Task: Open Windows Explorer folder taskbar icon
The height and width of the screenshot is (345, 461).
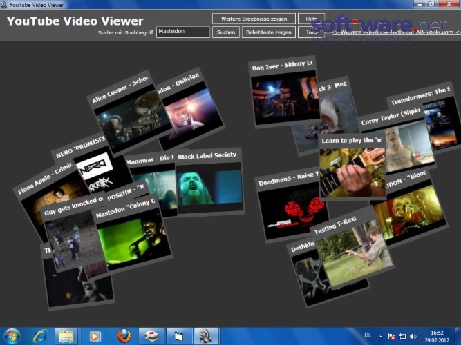Action: tap(66, 336)
